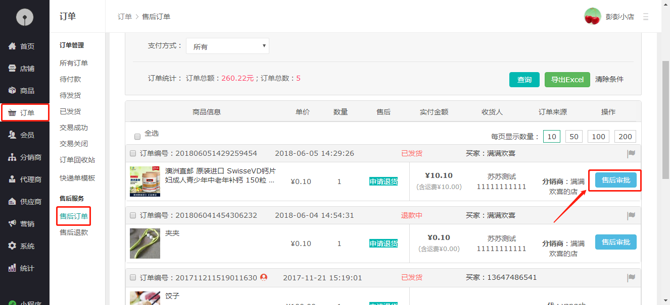This screenshot has height=305, width=670.
Task: Select the 店铺 shop icon
Action: [x=12, y=68]
